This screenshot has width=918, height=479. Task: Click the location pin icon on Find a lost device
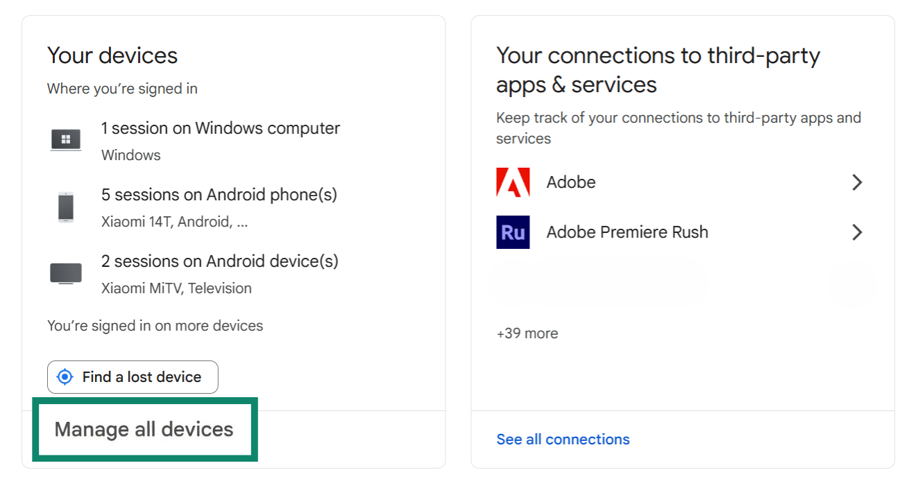coord(64,376)
